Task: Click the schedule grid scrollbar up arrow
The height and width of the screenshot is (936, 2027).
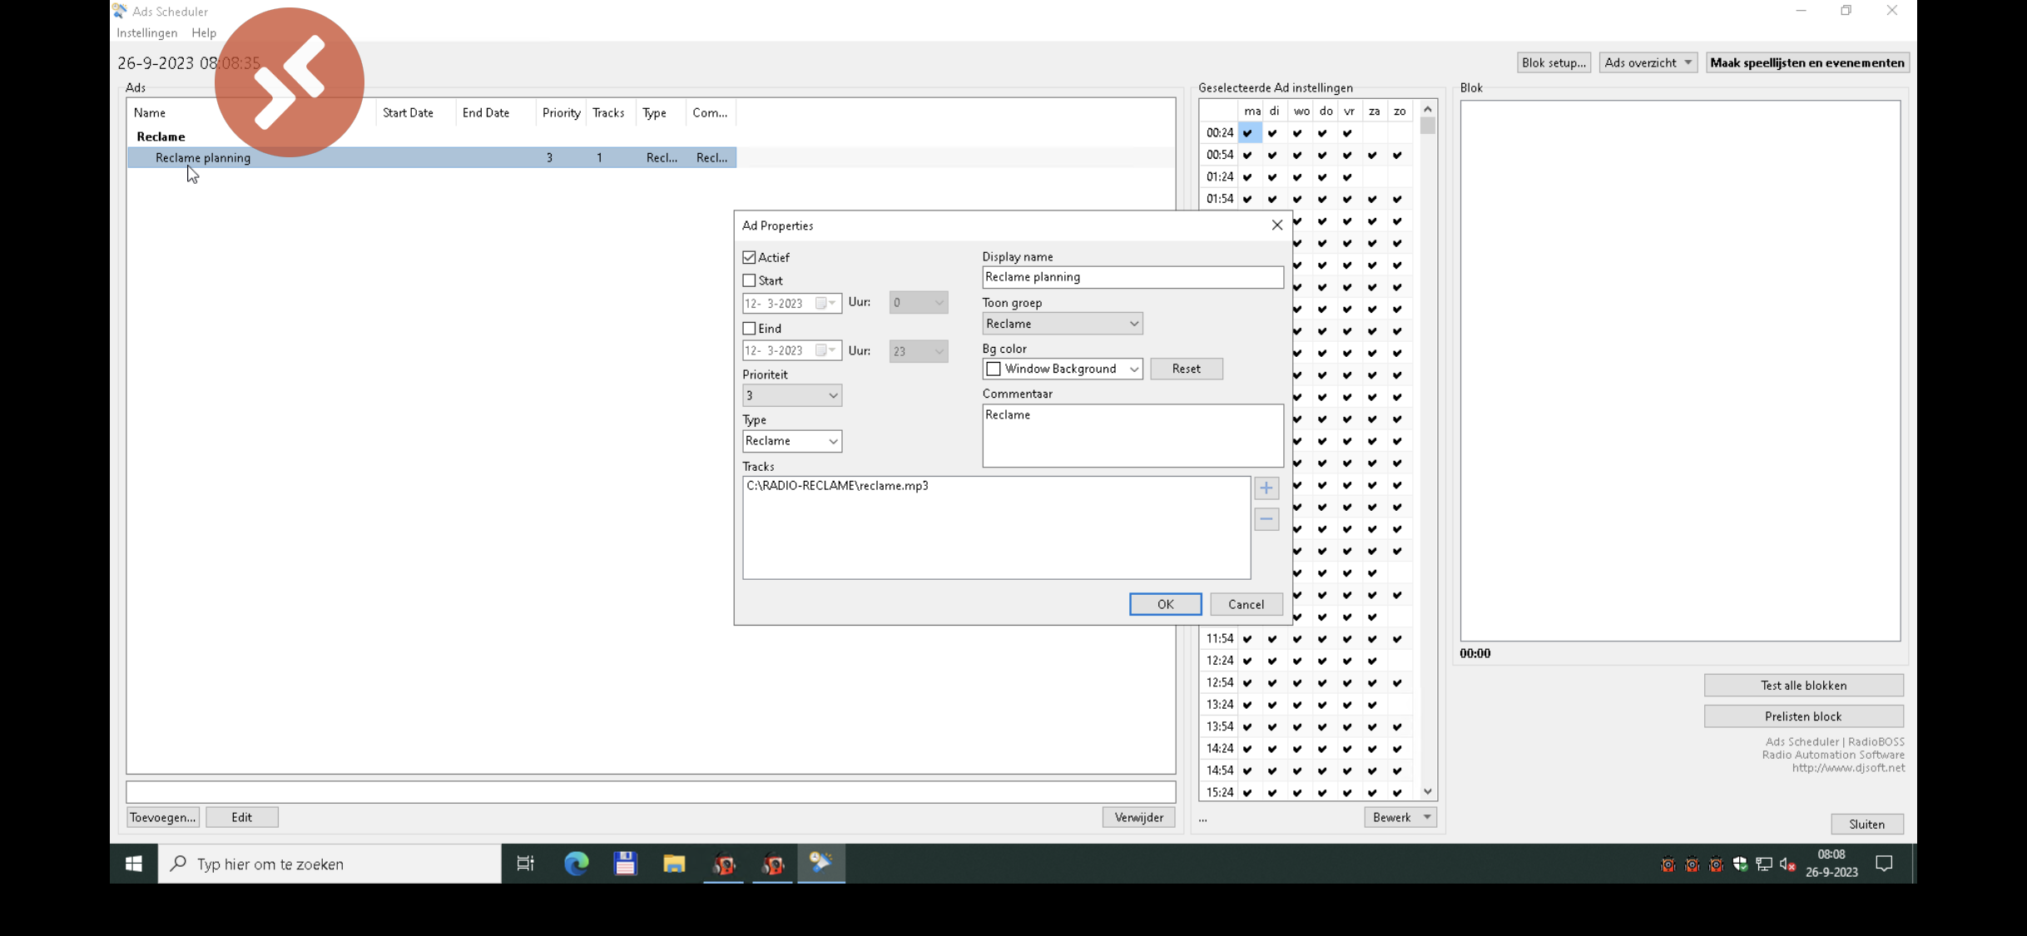Action: click(1428, 109)
